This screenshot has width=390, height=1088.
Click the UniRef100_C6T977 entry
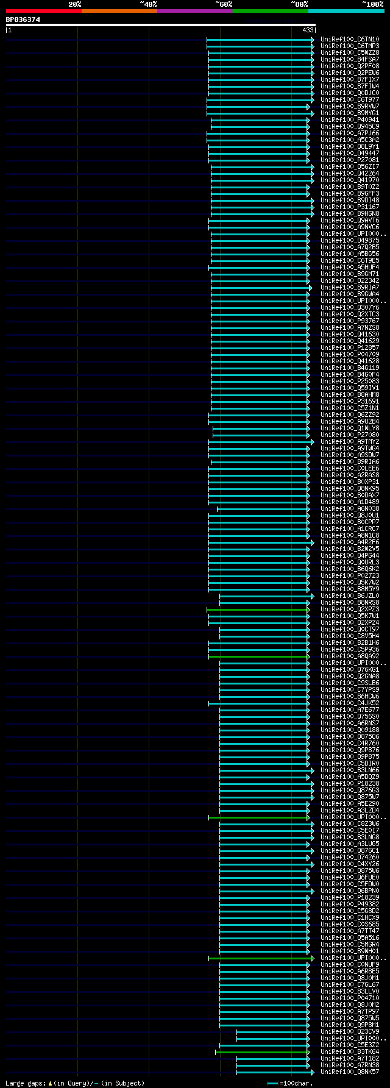coord(350,99)
